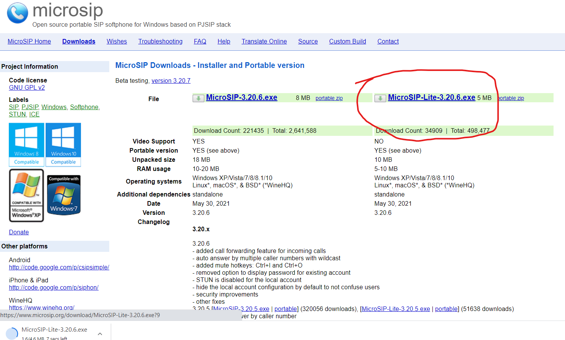The width and height of the screenshot is (565, 340).
Task: Click the Windows XP compatible badge
Action: click(26, 196)
